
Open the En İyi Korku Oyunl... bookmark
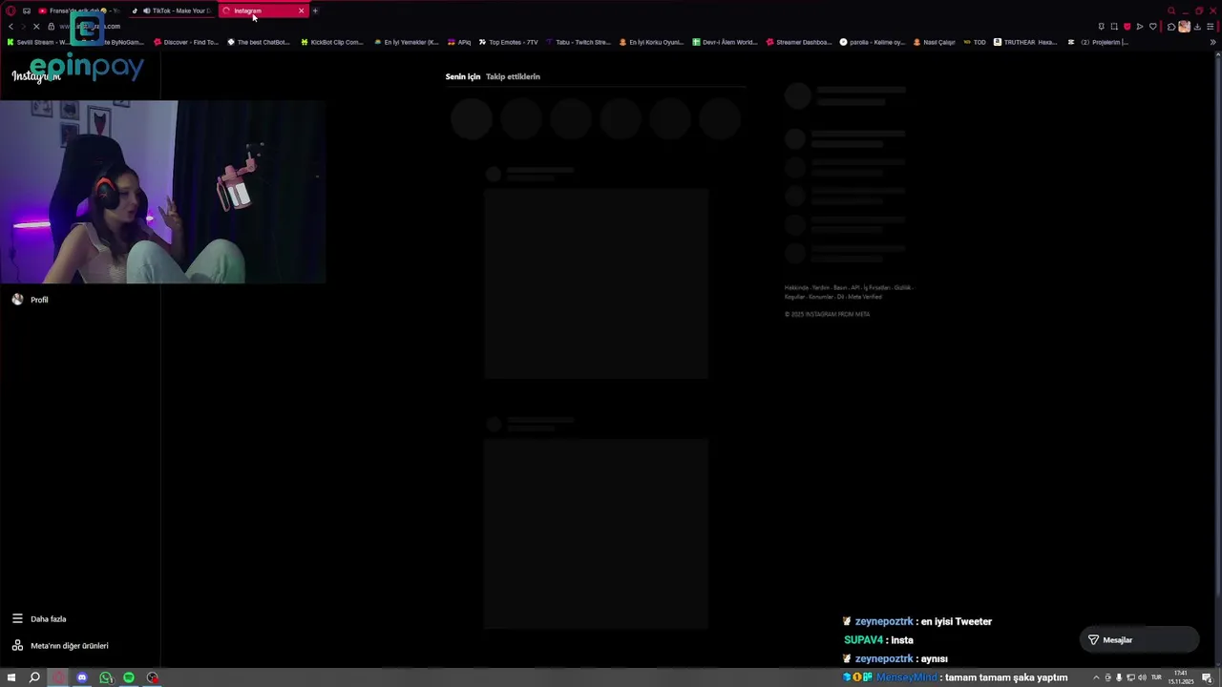pyautogui.click(x=652, y=42)
